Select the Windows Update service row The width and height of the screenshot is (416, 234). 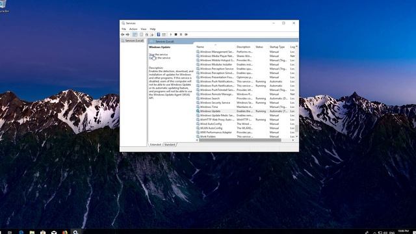[x=246, y=111]
